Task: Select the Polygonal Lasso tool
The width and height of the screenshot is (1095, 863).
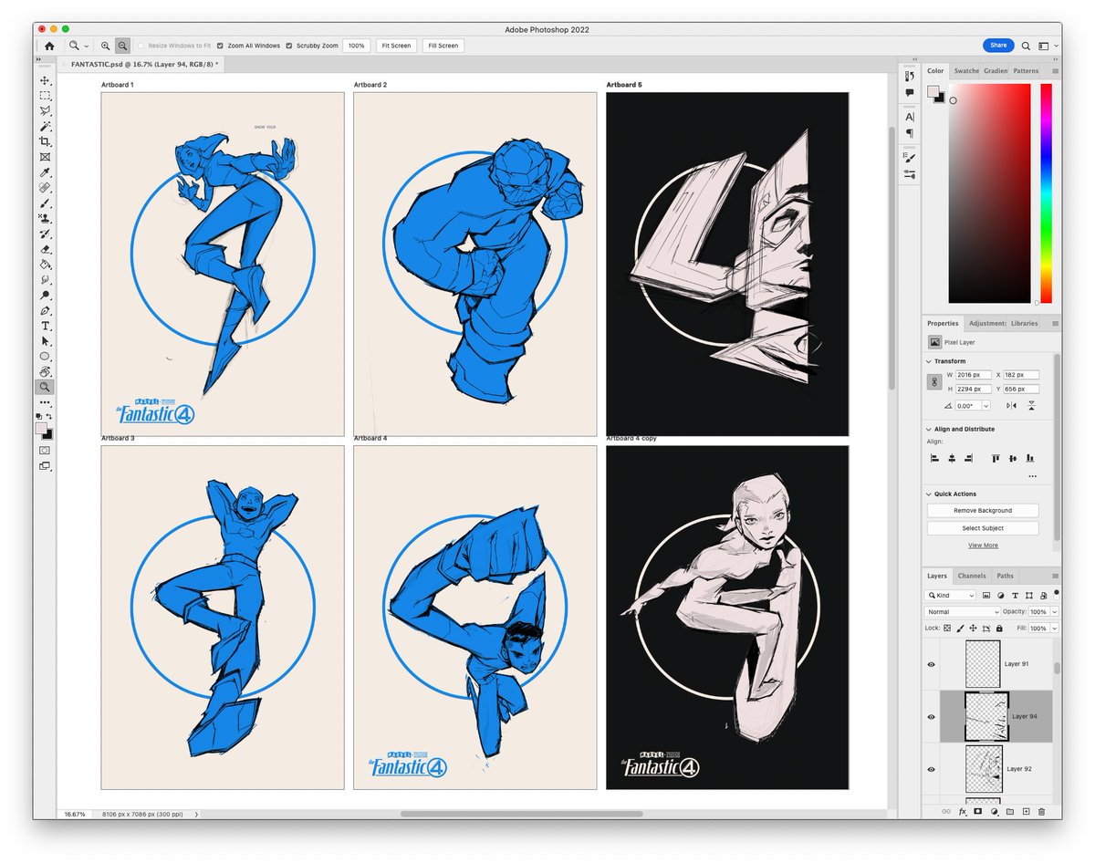Action: click(x=45, y=111)
